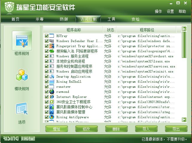Image resolution: width=192 pixels, height=143 pixels.
Task: Click the scrollbar down arrow
Action: 184,120
